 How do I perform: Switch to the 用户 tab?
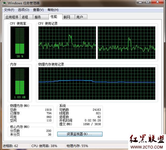[x=81, y=17]
